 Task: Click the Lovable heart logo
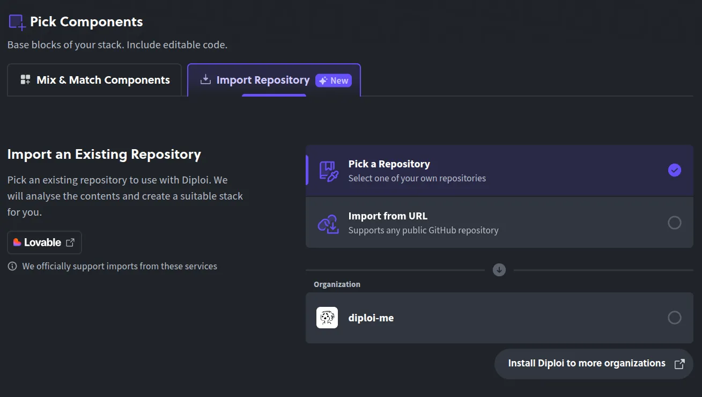pyautogui.click(x=18, y=242)
